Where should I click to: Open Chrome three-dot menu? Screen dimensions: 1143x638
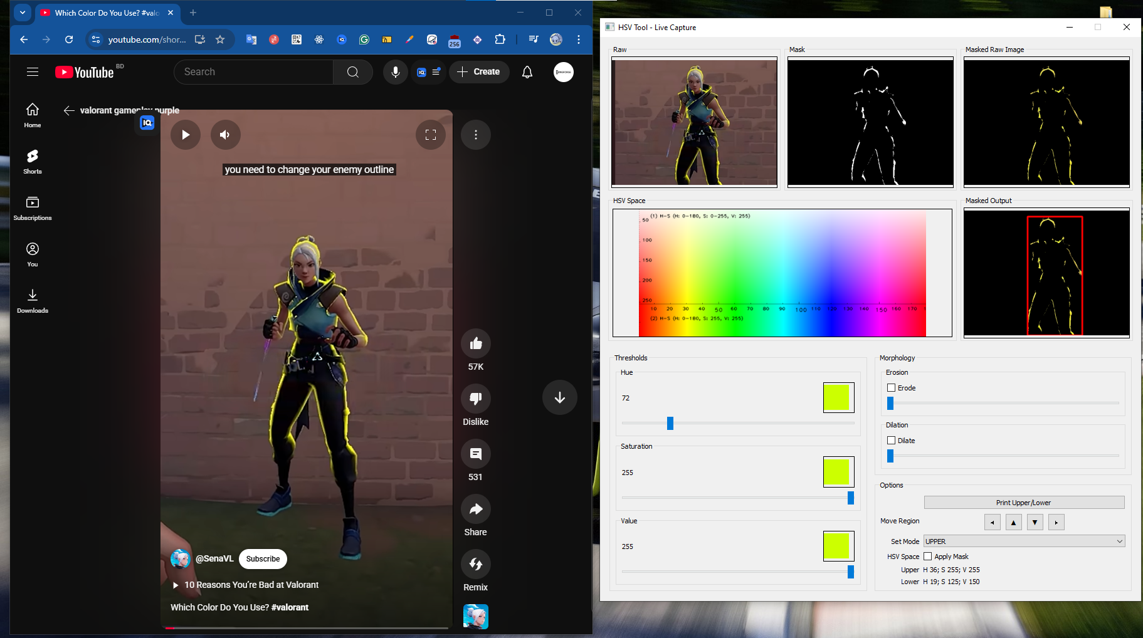[579, 39]
